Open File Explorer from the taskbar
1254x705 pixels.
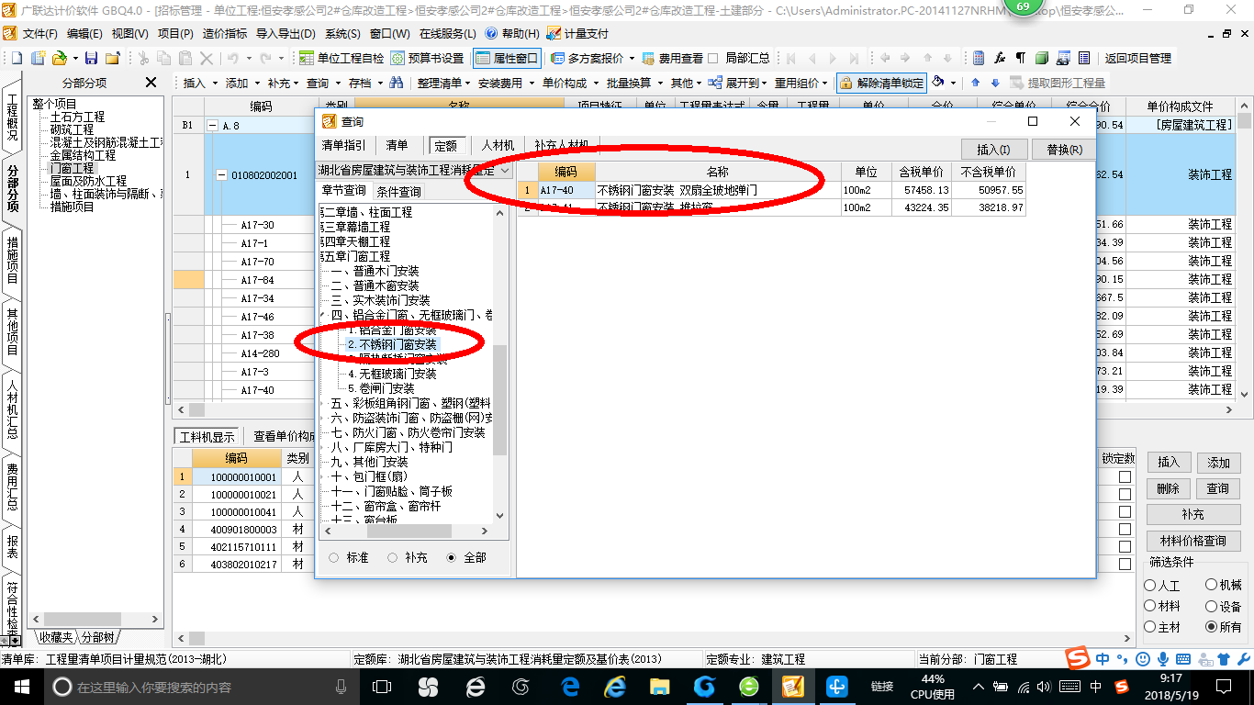click(x=659, y=687)
